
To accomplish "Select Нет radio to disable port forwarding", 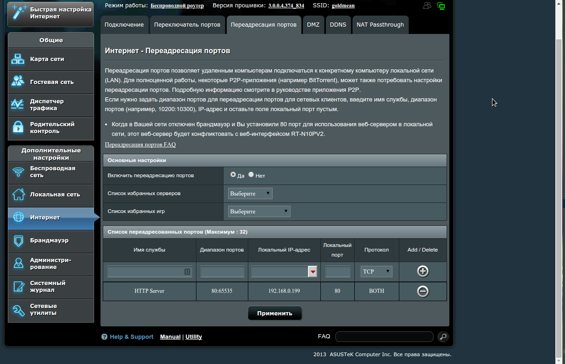I will pos(251,175).
